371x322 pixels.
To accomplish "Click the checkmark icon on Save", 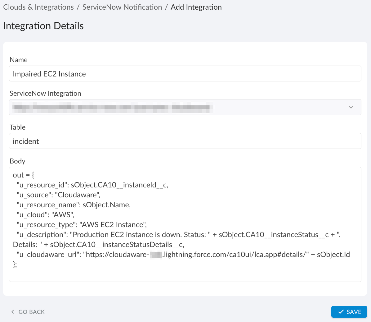I will 341,312.
